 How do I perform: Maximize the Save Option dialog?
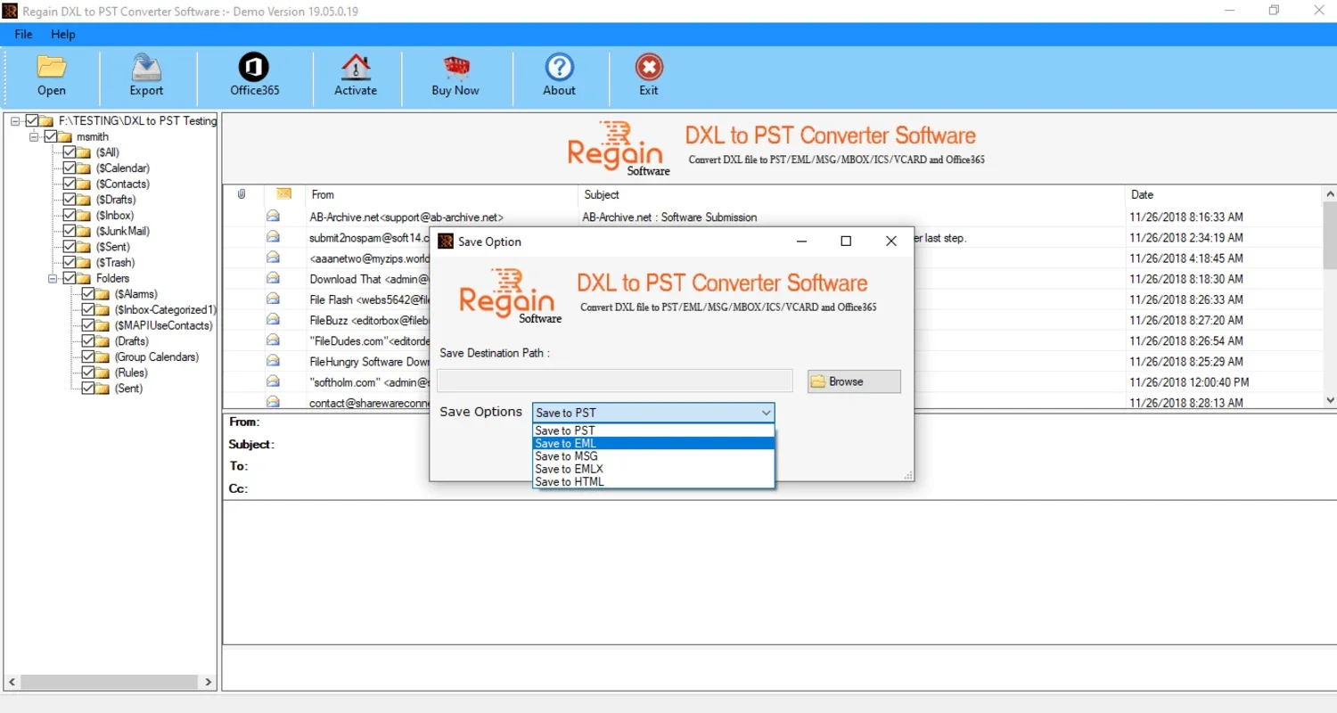[x=846, y=241]
